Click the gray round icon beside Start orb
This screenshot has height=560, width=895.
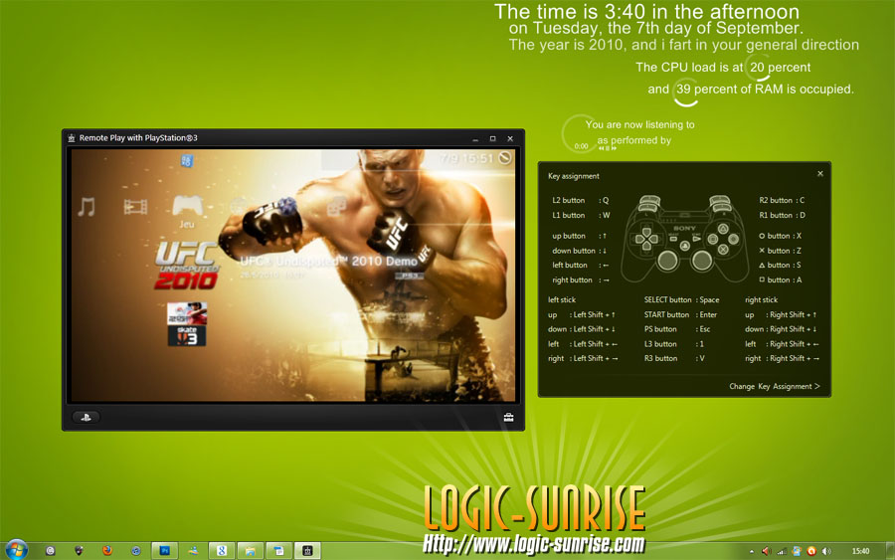[51, 550]
